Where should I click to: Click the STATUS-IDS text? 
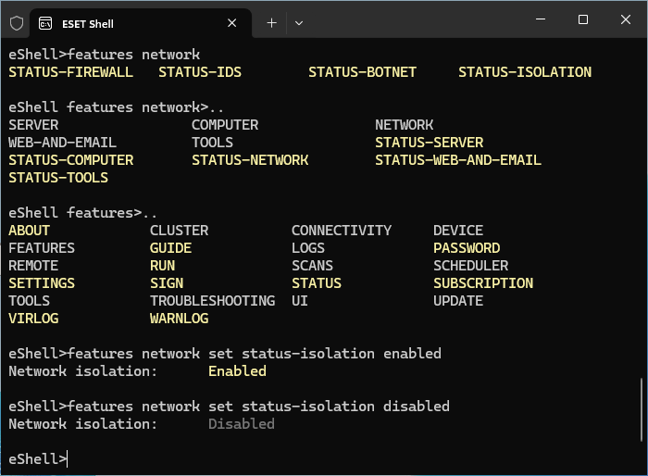point(200,72)
